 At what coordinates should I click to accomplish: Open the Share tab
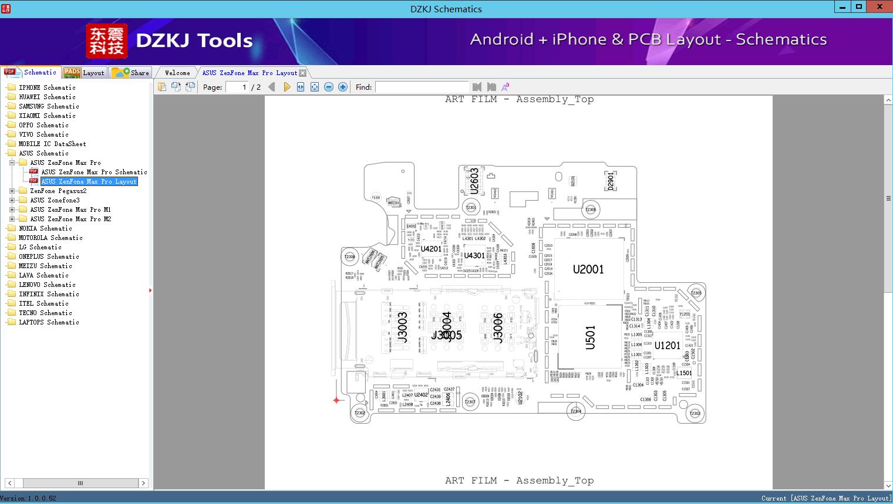coord(132,73)
